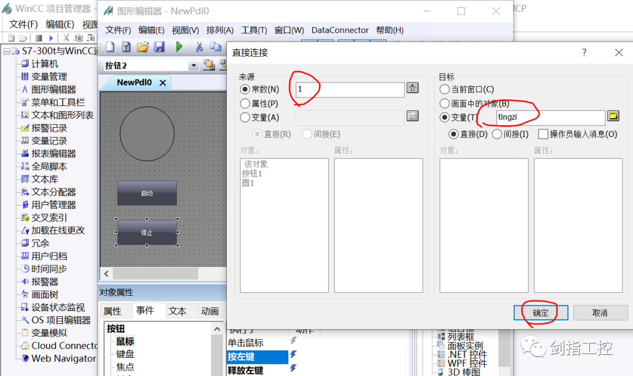Select 当前窗口(C) as the target
Viewport: 633px width, 376px height.
[445, 89]
